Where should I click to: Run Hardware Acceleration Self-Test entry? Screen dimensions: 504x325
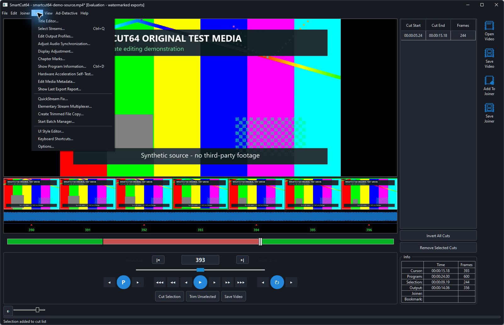[x=73, y=74]
